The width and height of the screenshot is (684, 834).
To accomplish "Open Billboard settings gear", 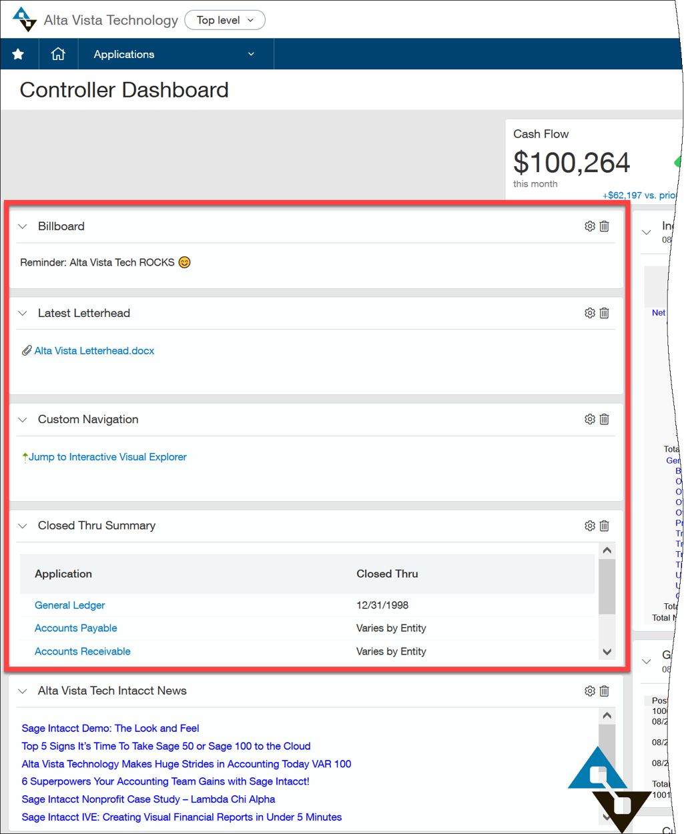I will pyautogui.click(x=590, y=226).
